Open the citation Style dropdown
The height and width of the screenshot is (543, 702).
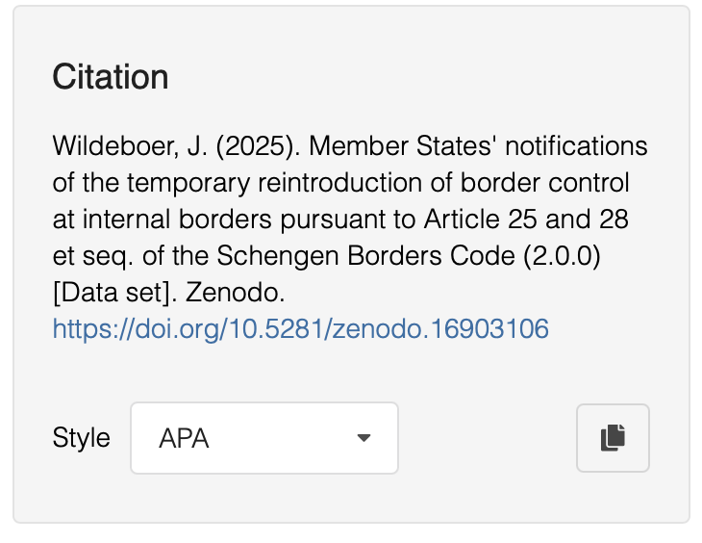(263, 438)
